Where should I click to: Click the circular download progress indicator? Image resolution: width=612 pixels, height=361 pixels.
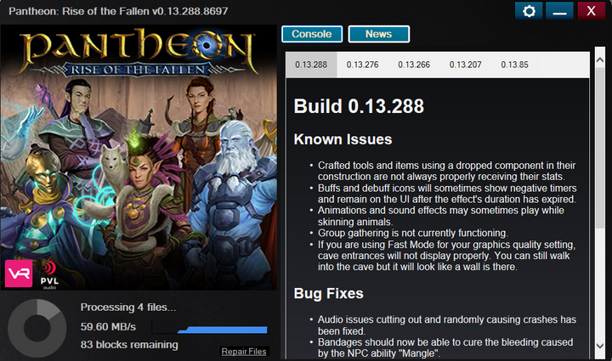[x=37, y=328]
